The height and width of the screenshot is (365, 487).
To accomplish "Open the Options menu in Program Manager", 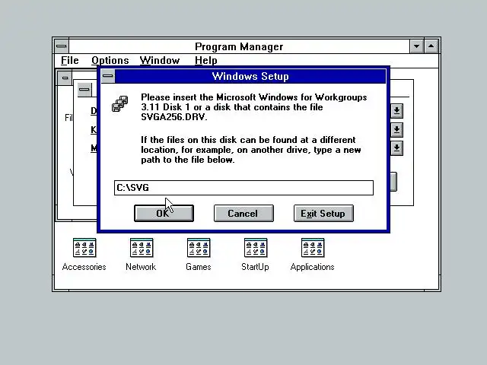I will (110, 60).
